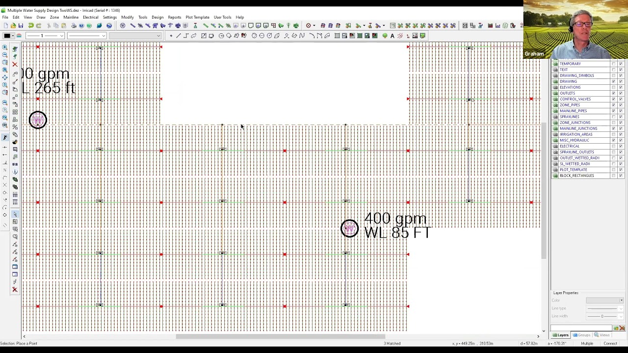Toggle first checkbox of MAINLINE_PIPES layer
Image resolution: width=628 pixels, height=353 pixels.
(x=613, y=111)
